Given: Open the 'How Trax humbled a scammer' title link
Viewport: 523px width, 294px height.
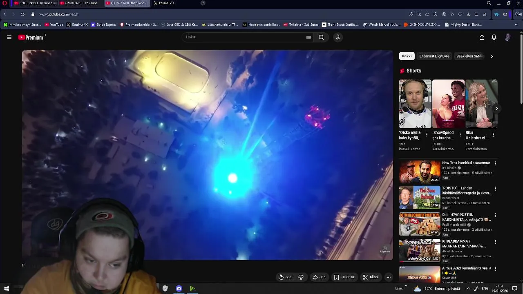Looking at the screenshot, I should tap(466, 163).
